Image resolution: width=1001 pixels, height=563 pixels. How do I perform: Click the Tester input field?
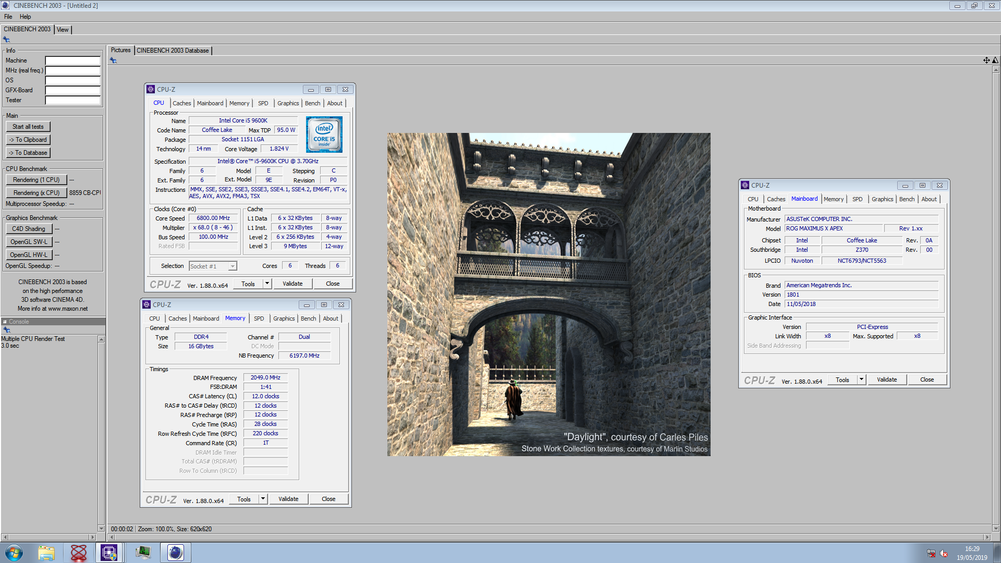(72, 100)
